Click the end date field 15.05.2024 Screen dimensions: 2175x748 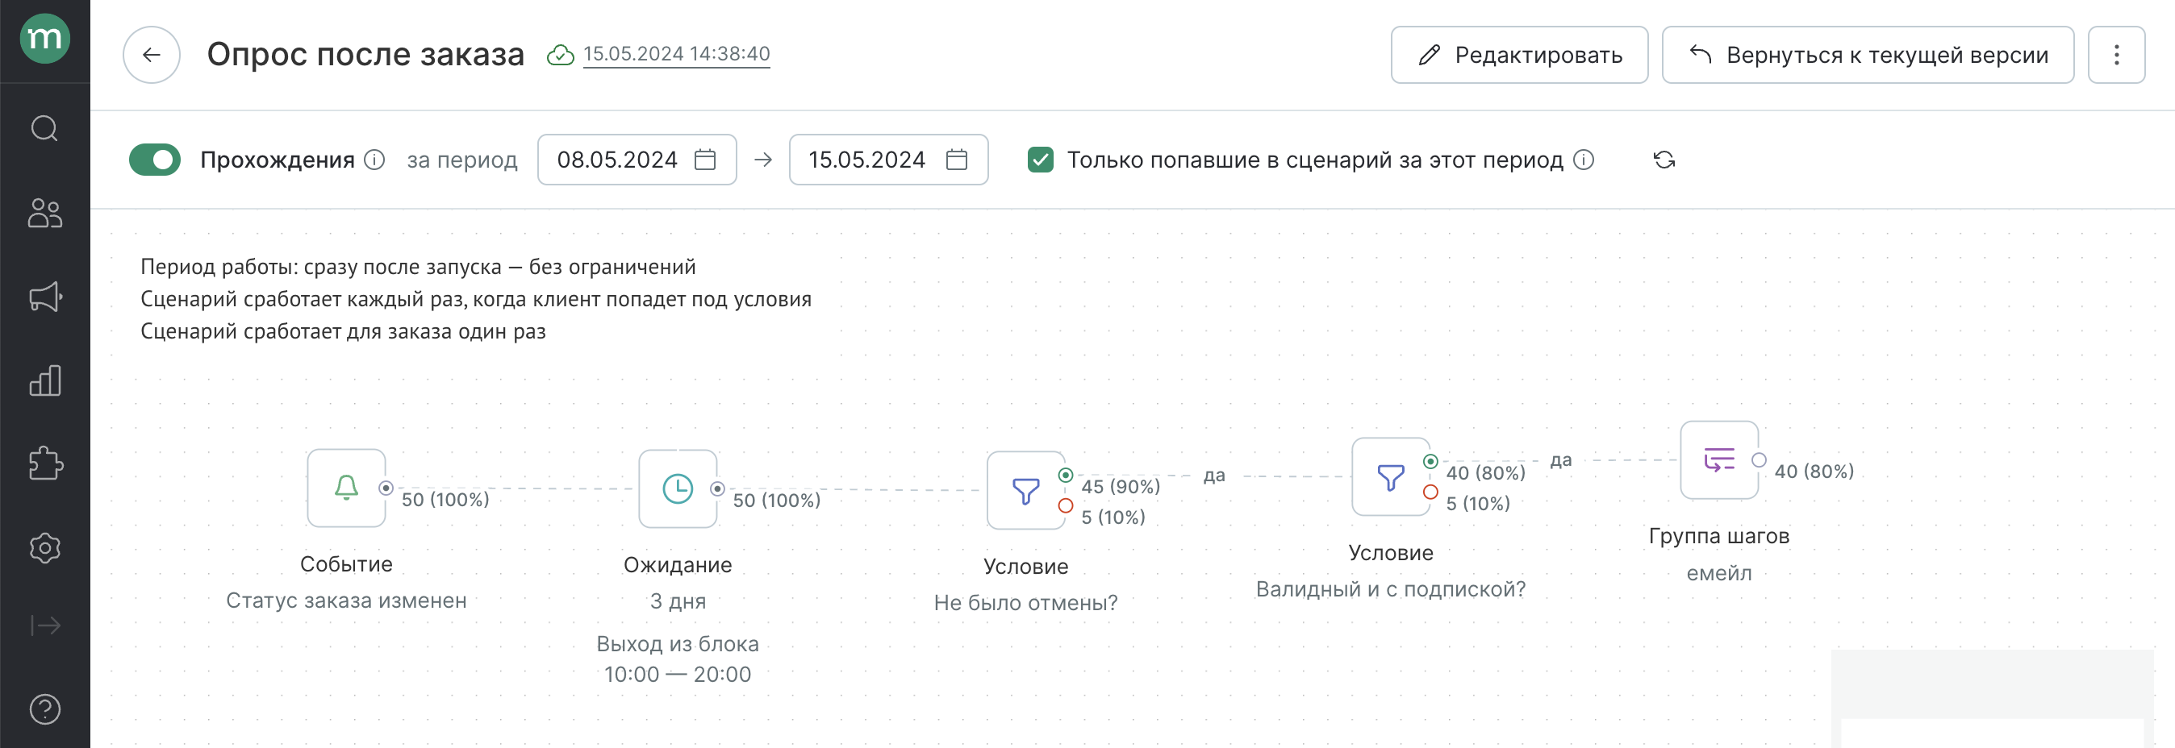[888, 160]
